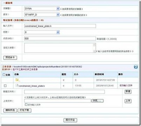Click the parent folder date 2010/1/18
Viewport: 141px width, 126px height.
tap(105, 80)
